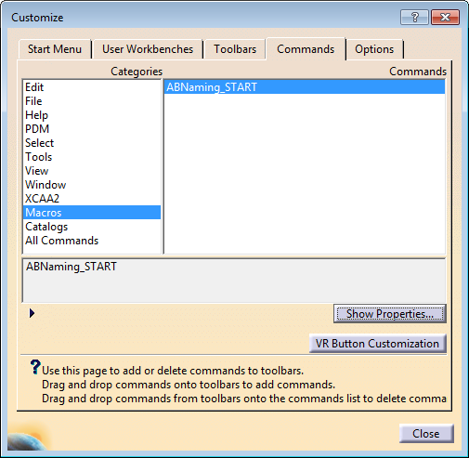Choose the File category
Image resolution: width=469 pixels, height=458 pixels.
click(92, 101)
